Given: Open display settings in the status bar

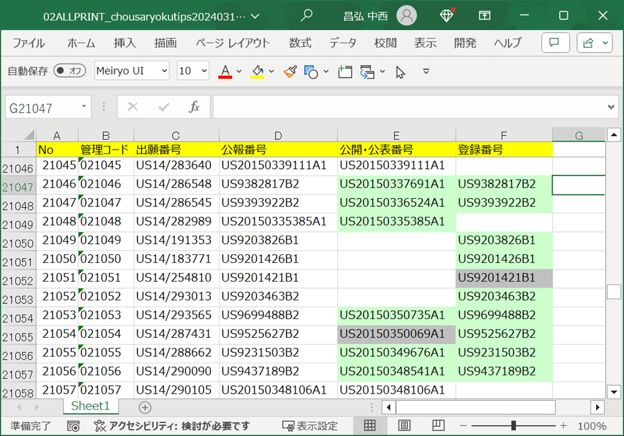Looking at the screenshot, I should point(310,426).
